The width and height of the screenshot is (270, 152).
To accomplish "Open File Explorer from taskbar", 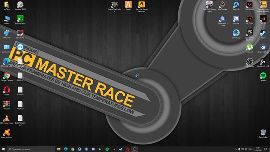I will tap(59, 149).
